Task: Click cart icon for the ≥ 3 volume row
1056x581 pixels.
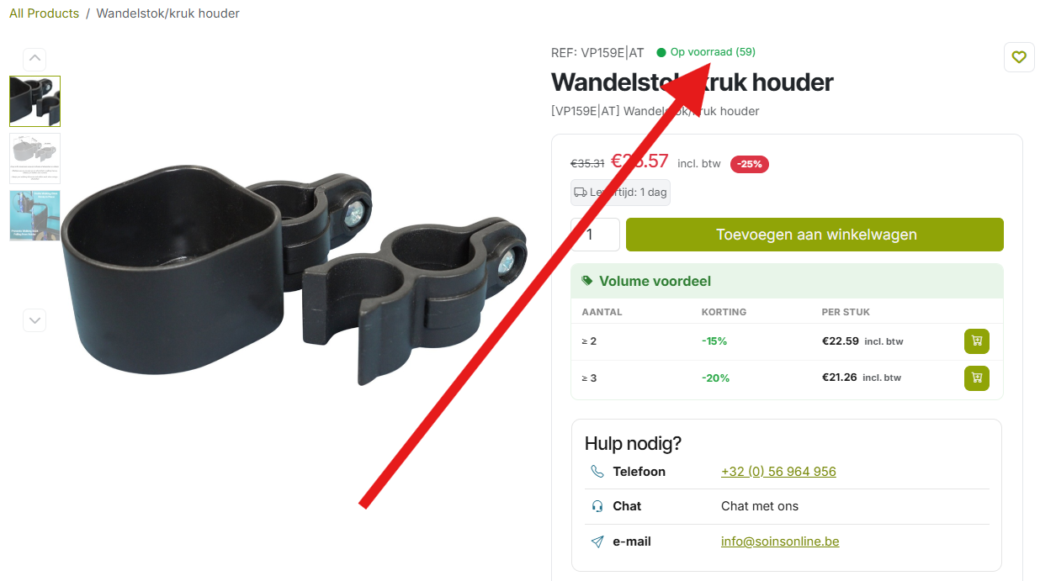Action: (x=977, y=378)
